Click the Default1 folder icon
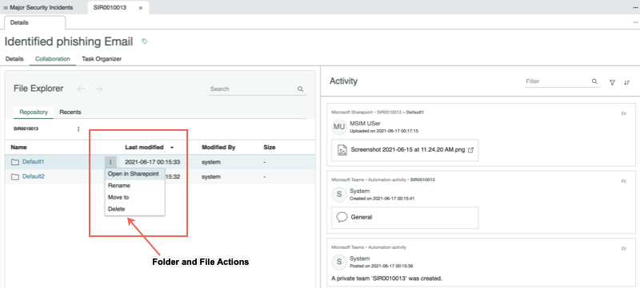This screenshot has width=640, height=288. click(15, 162)
